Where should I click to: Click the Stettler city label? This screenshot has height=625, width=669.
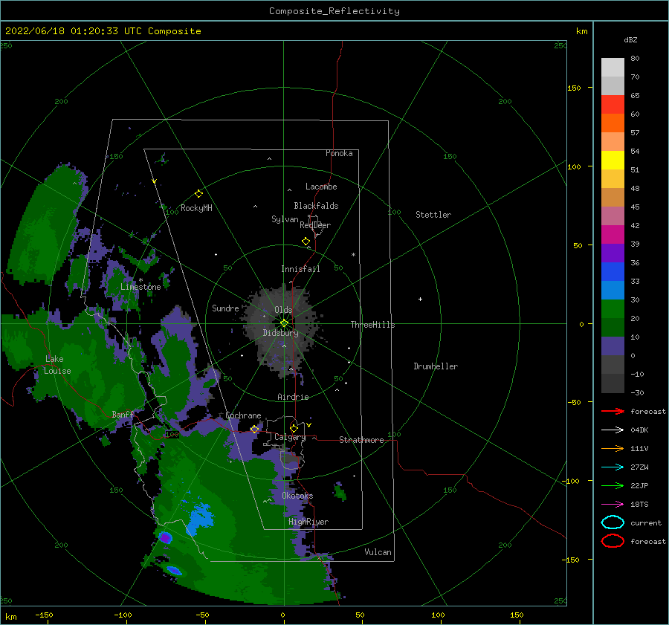pyautogui.click(x=433, y=215)
